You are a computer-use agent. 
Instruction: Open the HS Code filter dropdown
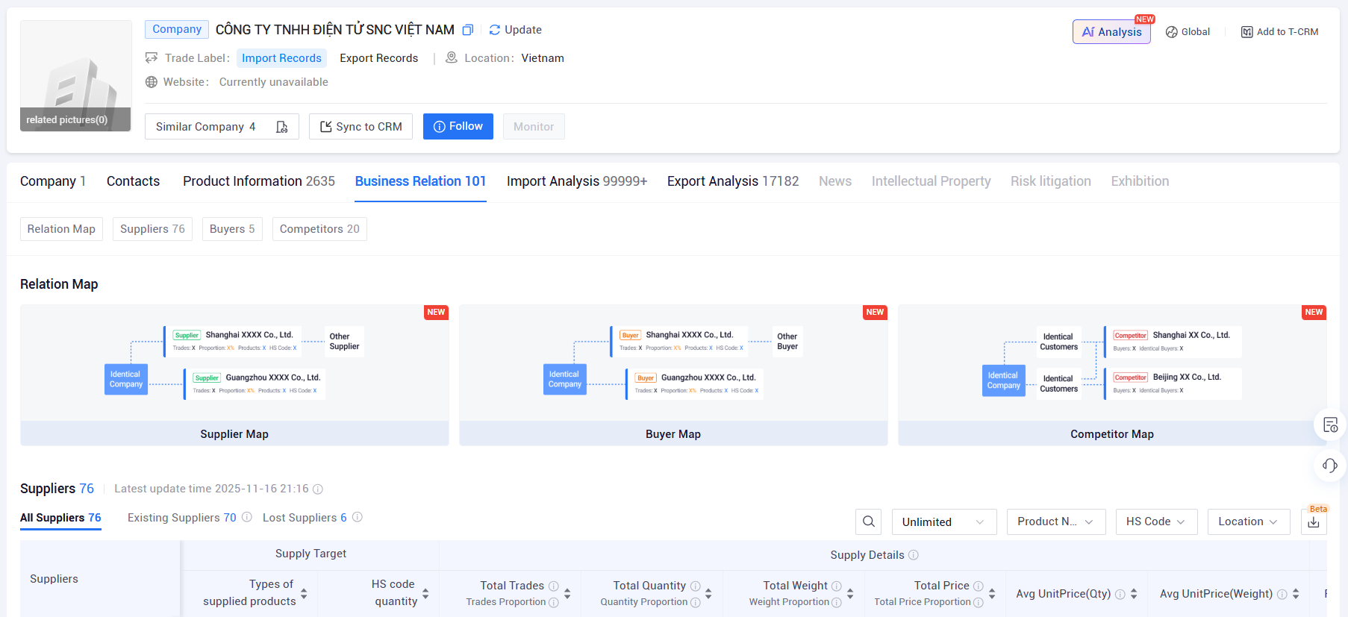click(1157, 522)
